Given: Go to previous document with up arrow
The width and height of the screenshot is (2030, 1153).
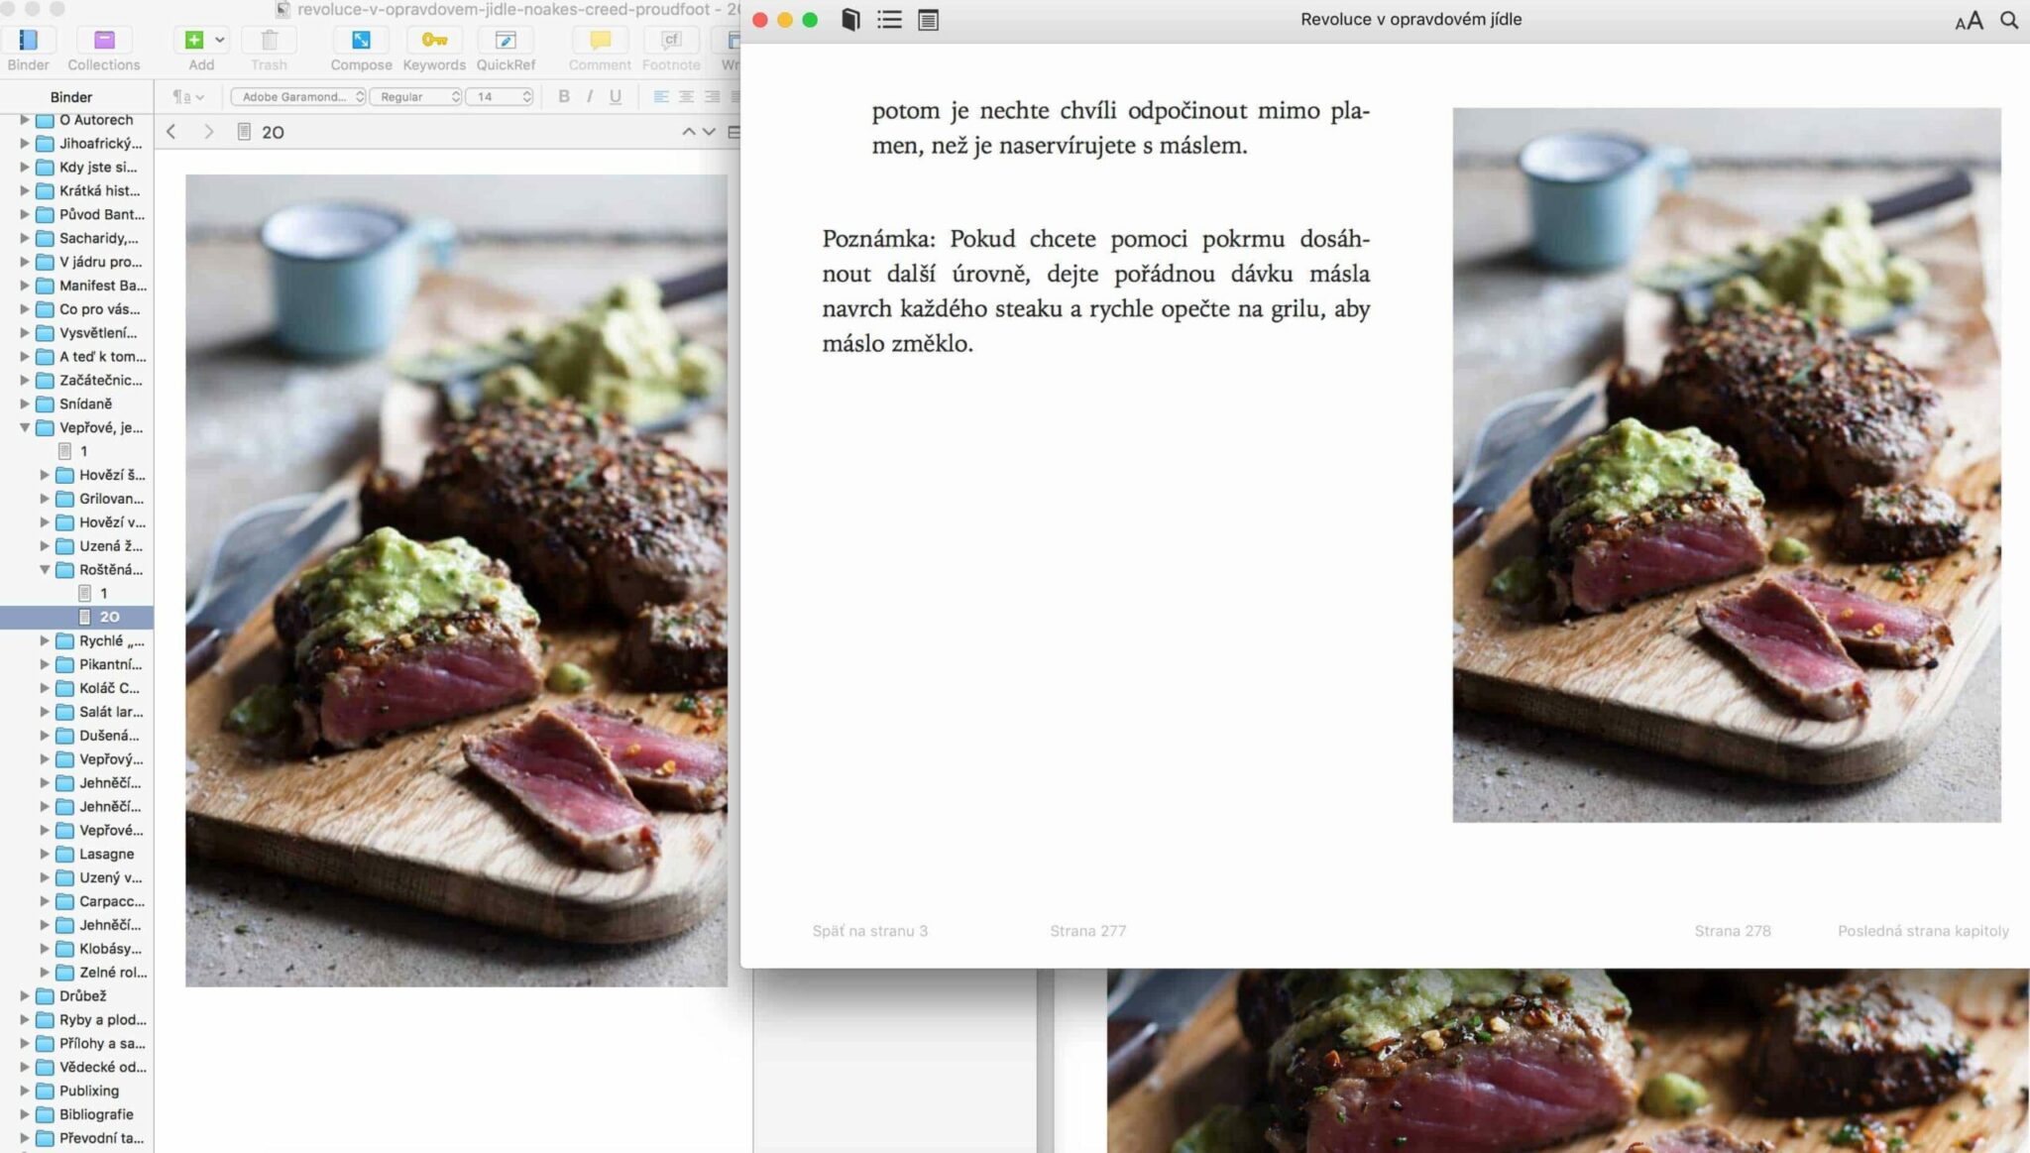Looking at the screenshot, I should pos(689,132).
